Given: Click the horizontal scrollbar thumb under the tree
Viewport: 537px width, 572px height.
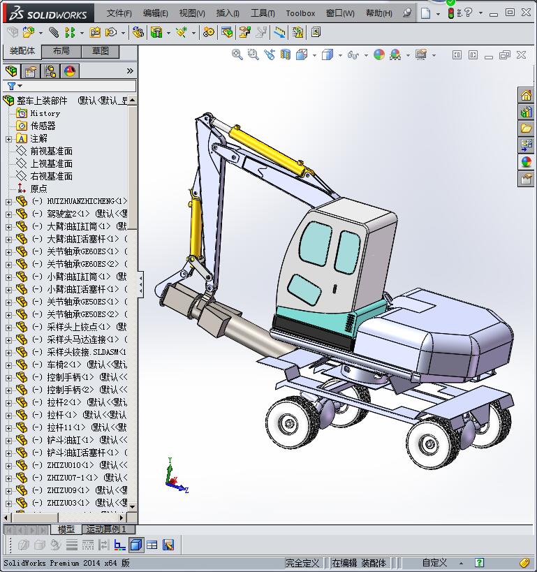Looking at the screenshot, I should 36,518.
